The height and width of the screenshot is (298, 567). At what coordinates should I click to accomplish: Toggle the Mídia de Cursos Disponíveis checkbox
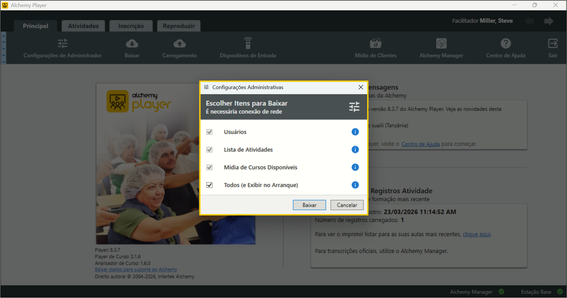point(209,167)
